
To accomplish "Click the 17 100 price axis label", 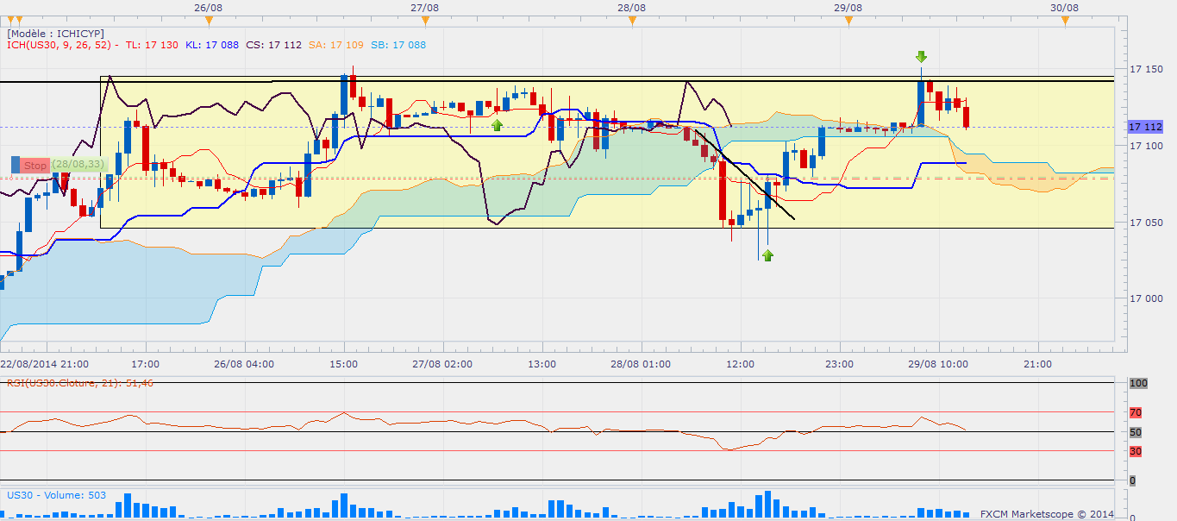I will click(x=1145, y=146).
